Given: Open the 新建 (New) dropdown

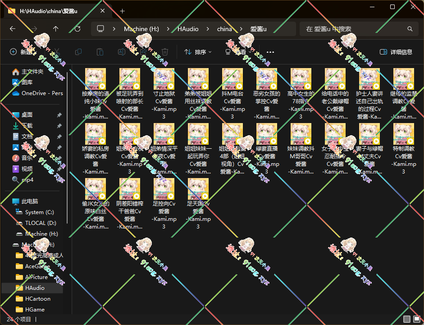Looking at the screenshot, I should coord(23,52).
